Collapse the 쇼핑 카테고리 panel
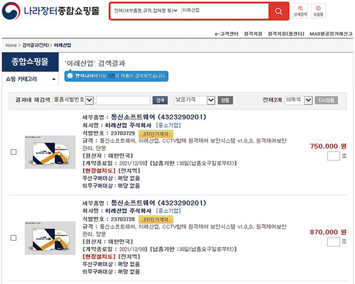 (x=54, y=79)
